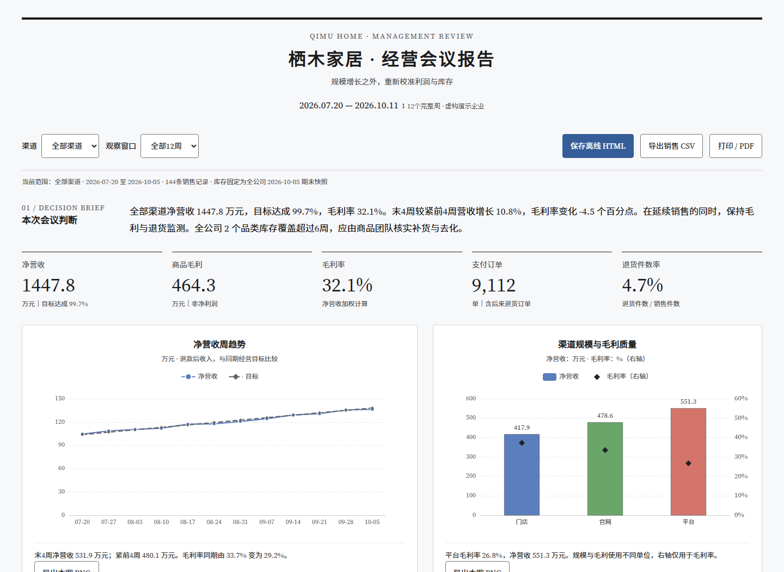784x572 pixels.
Task: Click the 规模增长之外 subtitle under the title
Action: point(392,82)
